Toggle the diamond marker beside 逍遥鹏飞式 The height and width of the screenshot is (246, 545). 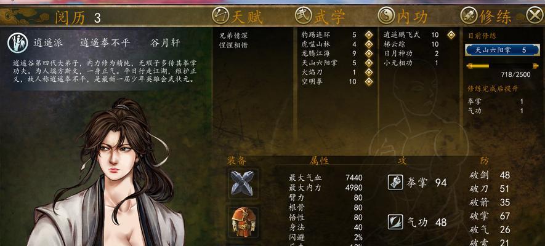[451, 35]
